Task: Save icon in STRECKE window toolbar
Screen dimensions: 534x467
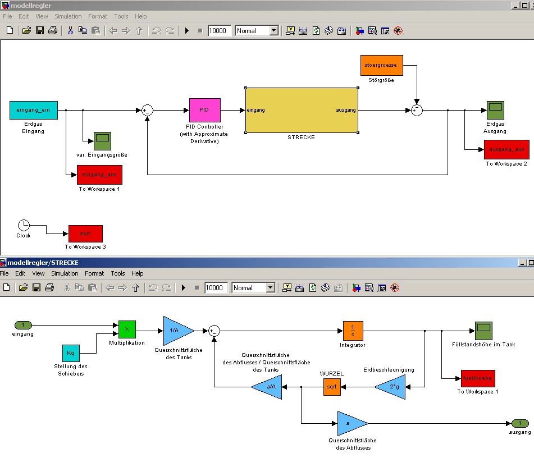Action: pos(36,287)
